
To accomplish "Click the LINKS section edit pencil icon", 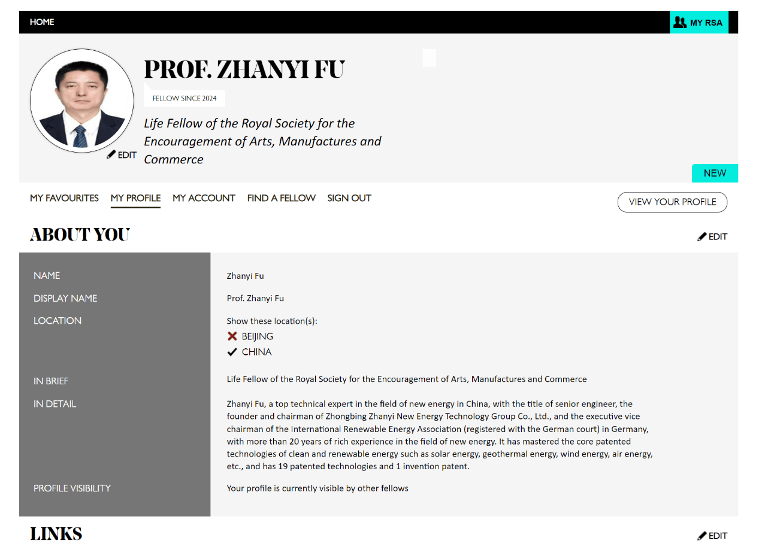I will click(x=702, y=536).
